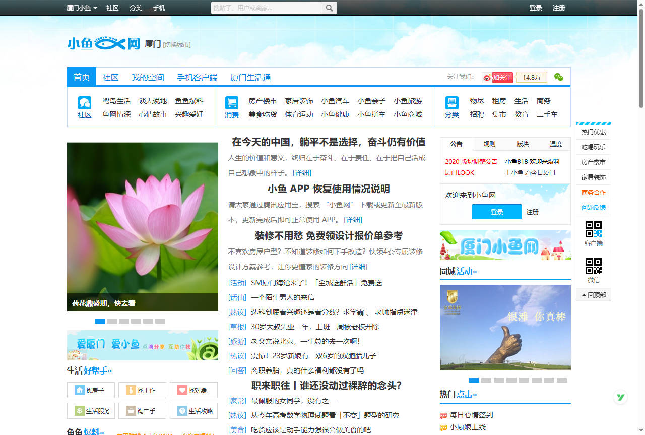Switch to the 规则 tab
This screenshot has width=645, height=435.
pos(489,144)
